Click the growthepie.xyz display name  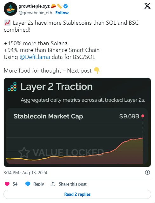point(34,6)
